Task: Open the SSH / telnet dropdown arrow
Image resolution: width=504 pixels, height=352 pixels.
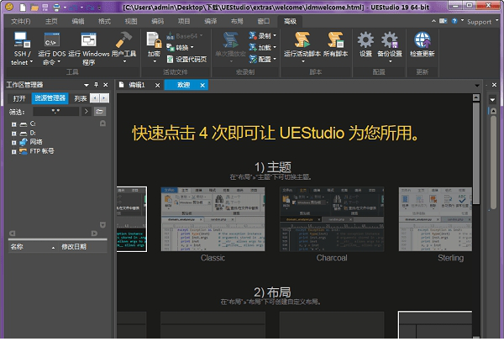Action: coord(31,61)
